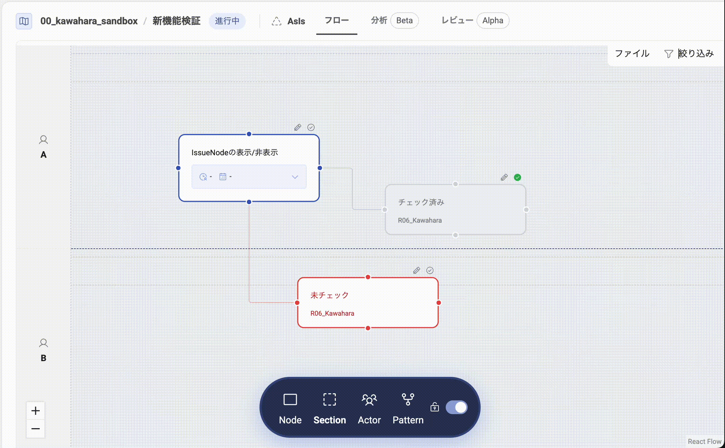Zoom out with the minus button
The image size is (725, 448).
coord(36,429)
